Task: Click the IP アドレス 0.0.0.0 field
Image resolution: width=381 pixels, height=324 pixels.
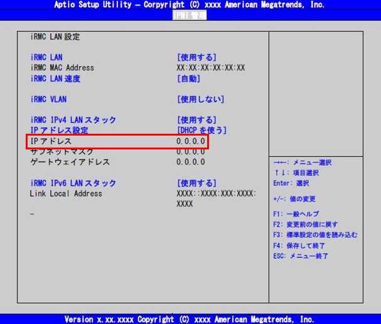Action: point(190,141)
